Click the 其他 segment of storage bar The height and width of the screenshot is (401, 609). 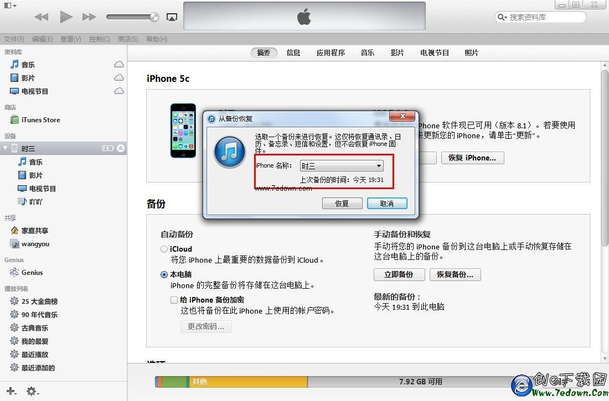click(x=248, y=382)
